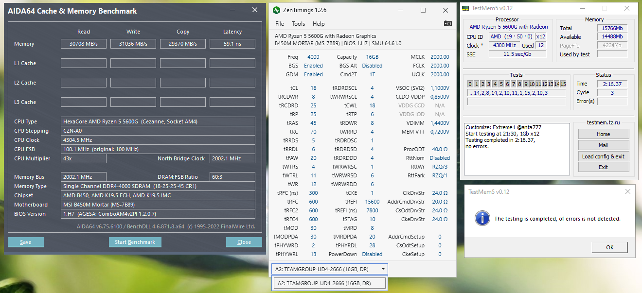Image resolution: width=642 pixels, height=293 pixels.
Task: Click Start Benchmark in AIDA64
Action: pyautogui.click(x=135, y=242)
